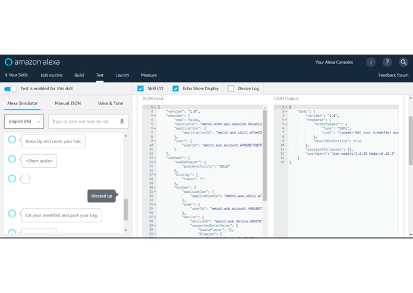Screen dimensions: 413x293
Task: Click the JSON Input vertical scrollbar
Action: click(264, 155)
